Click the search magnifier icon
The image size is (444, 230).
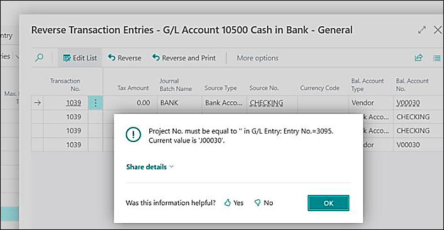[40, 57]
